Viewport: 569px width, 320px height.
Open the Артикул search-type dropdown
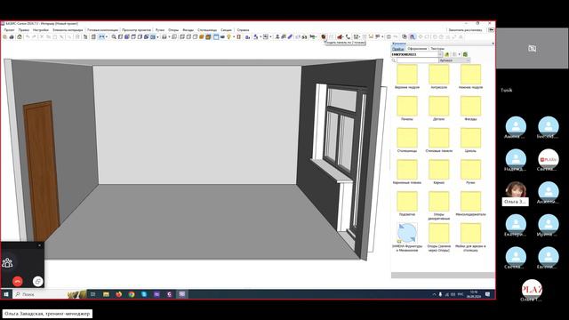[454, 60]
